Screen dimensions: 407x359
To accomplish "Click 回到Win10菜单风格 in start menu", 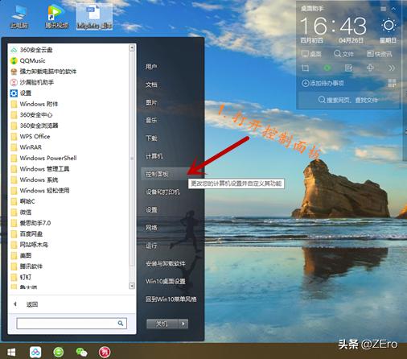I will (x=171, y=299).
